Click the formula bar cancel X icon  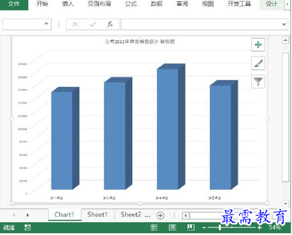[x=75, y=24]
